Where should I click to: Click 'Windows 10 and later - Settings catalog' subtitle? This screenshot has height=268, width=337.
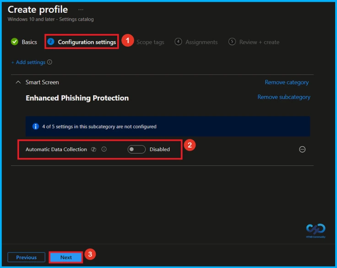pyautogui.click(x=51, y=19)
